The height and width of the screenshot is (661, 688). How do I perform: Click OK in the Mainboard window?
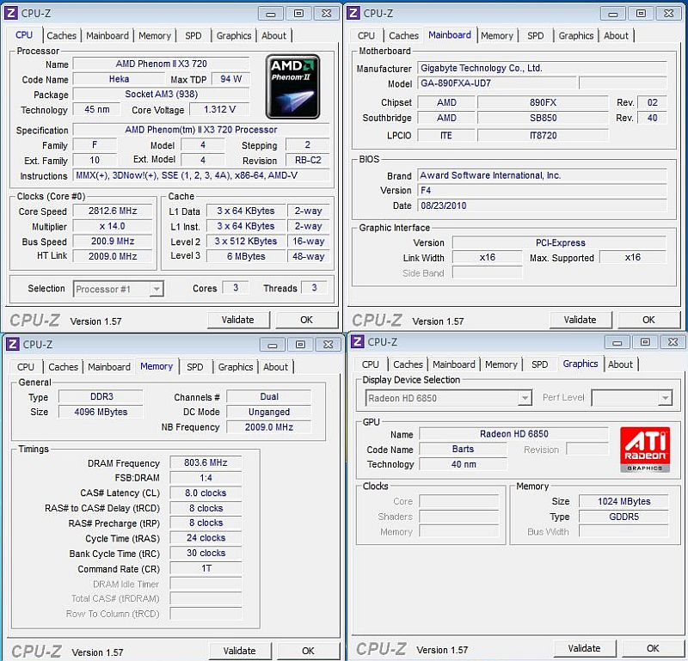[649, 320]
